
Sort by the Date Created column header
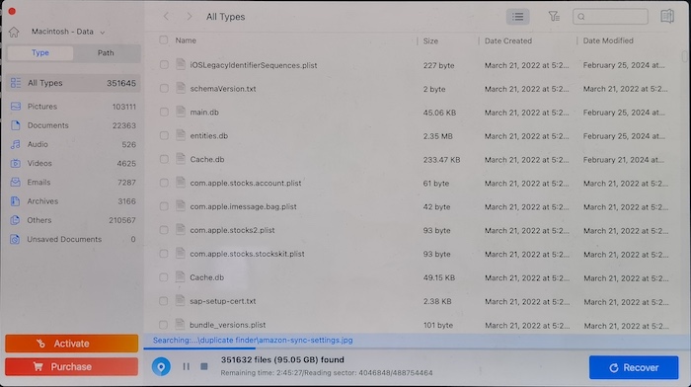[x=508, y=40]
